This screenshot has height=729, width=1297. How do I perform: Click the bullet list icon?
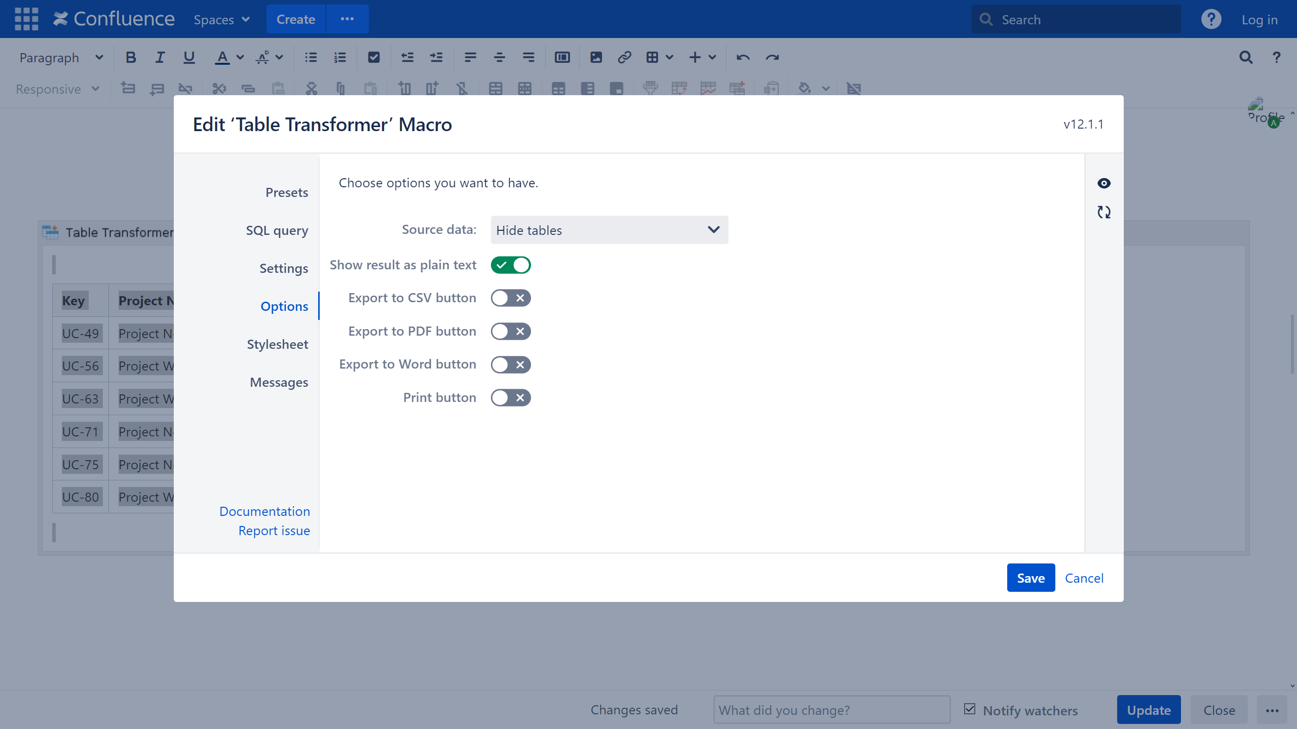coord(311,58)
